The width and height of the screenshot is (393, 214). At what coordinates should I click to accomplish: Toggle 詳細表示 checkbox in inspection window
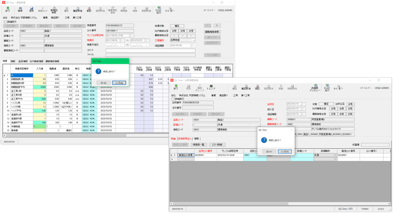(5, 22)
